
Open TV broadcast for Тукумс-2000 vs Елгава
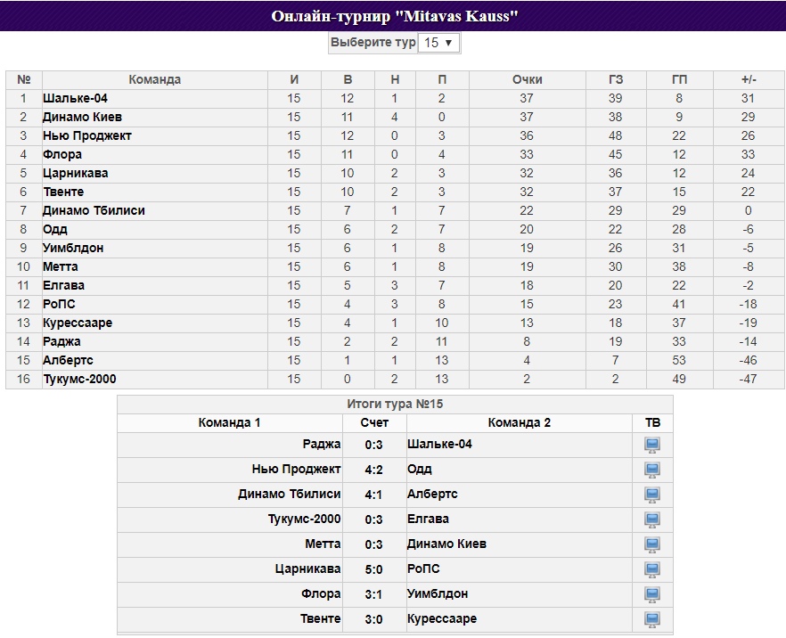point(652,519)
